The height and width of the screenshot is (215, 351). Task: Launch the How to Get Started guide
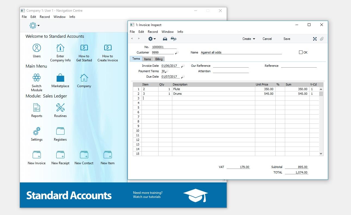point(84,48)
